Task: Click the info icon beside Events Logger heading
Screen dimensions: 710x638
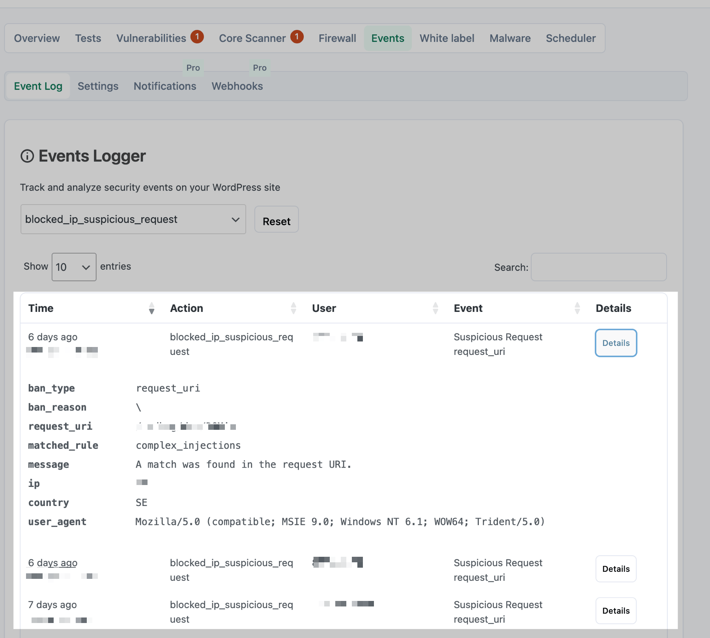Action: (x=27, y=156)
